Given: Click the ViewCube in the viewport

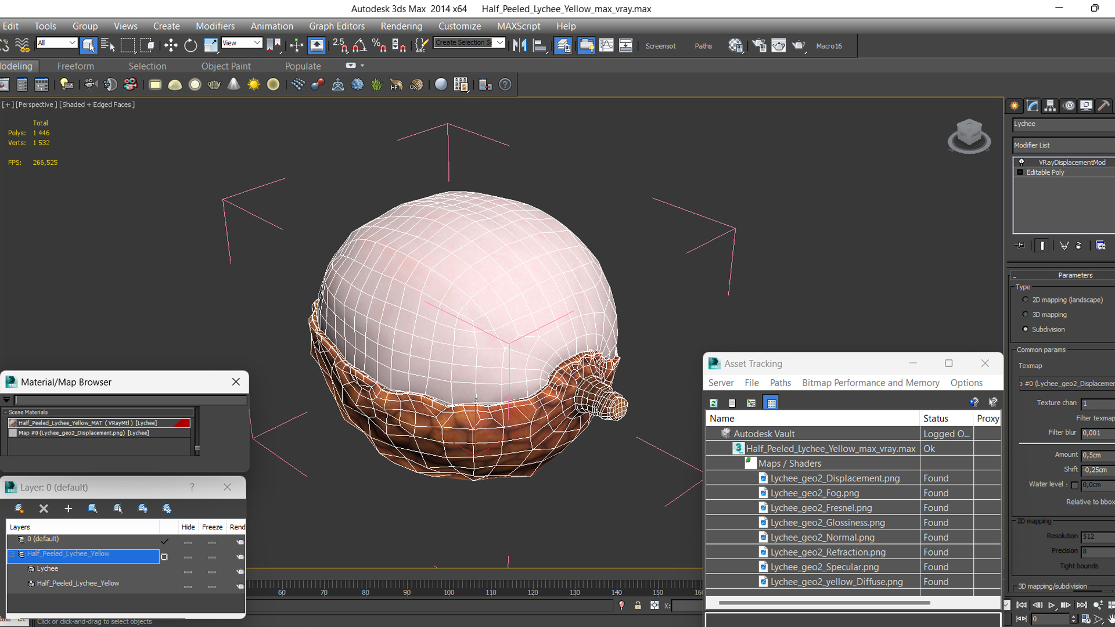Looking at the screenshot, I should point(969,136).
